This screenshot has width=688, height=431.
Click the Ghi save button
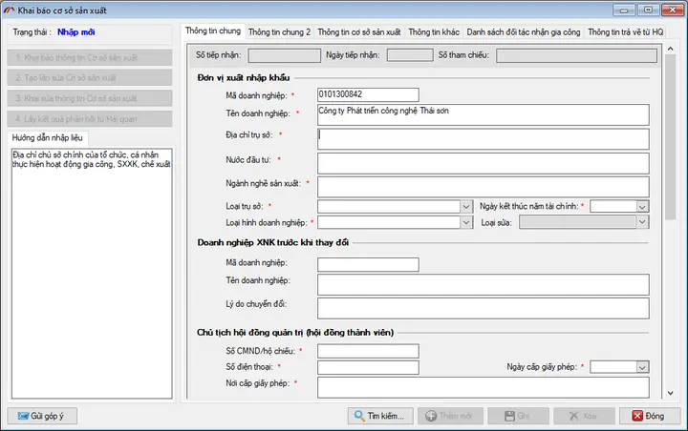pos(518,416)
